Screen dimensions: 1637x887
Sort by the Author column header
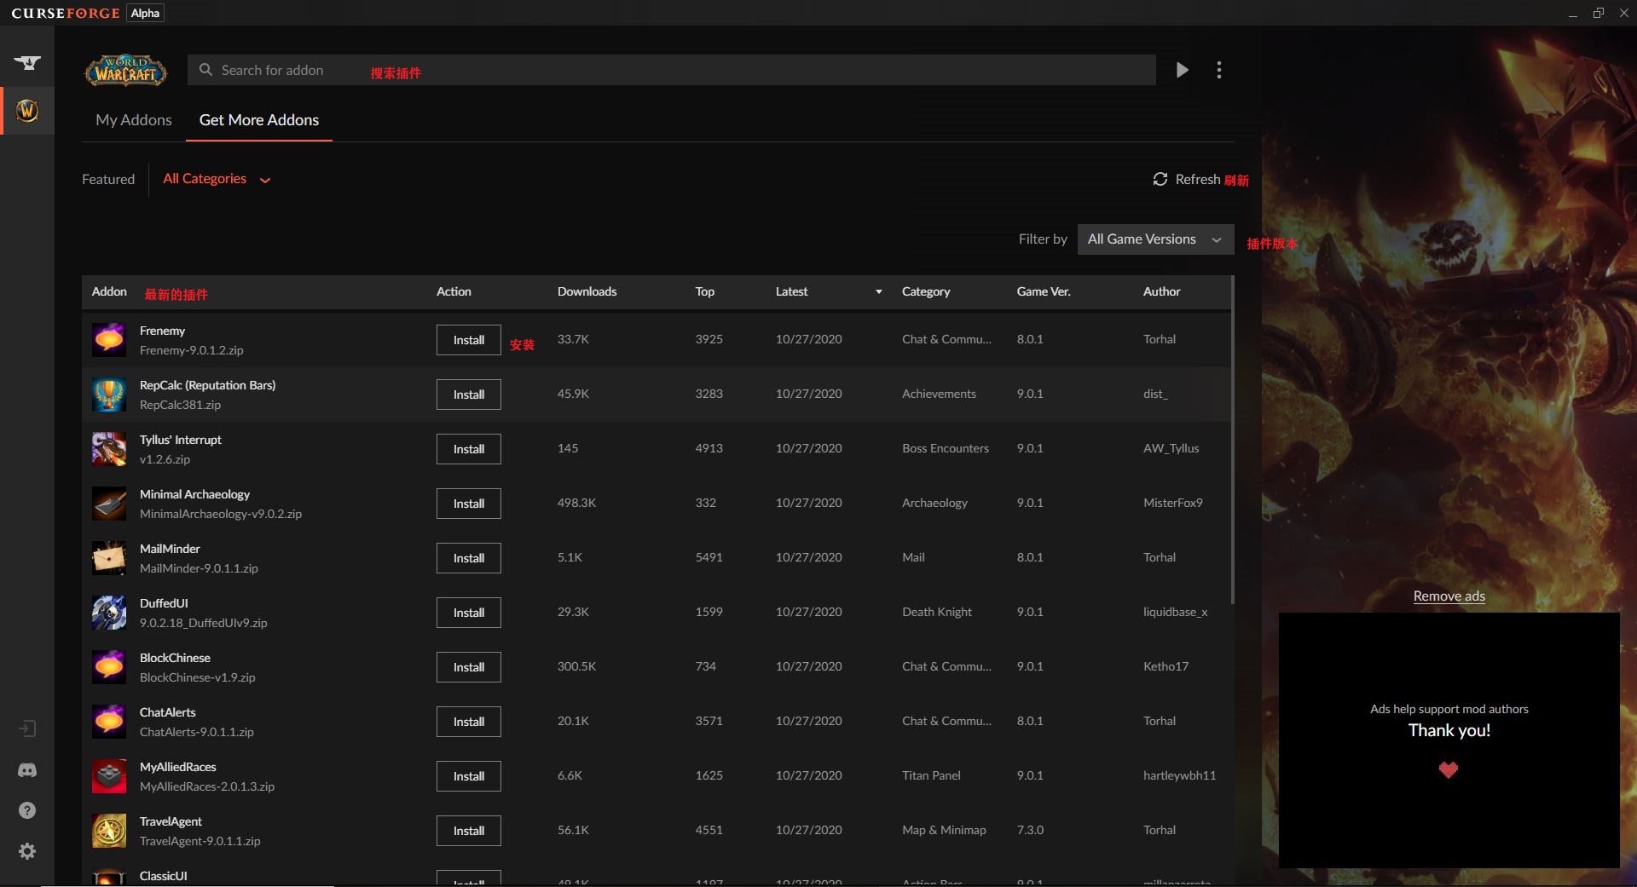click(1161, 291)
